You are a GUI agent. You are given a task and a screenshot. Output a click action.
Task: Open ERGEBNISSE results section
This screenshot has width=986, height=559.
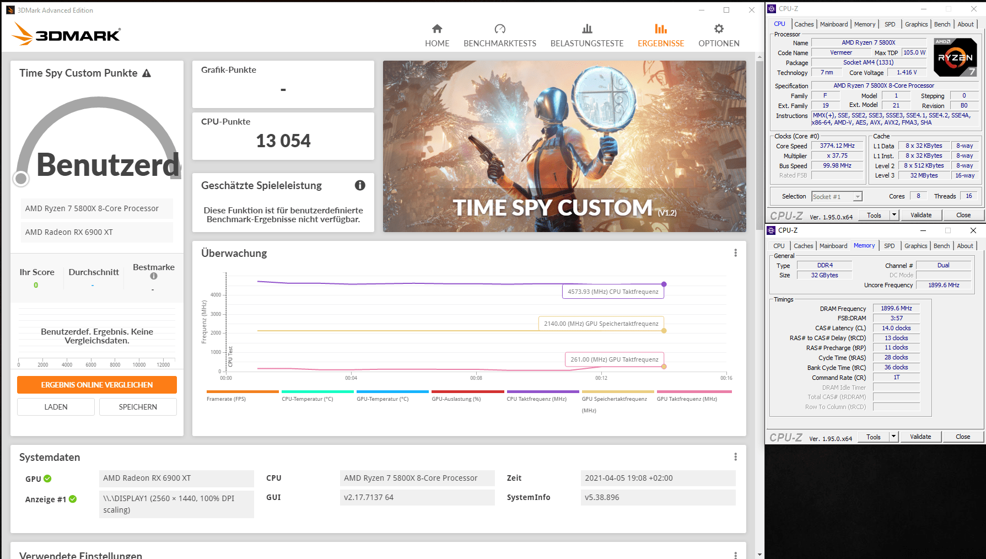pos(661,35)
